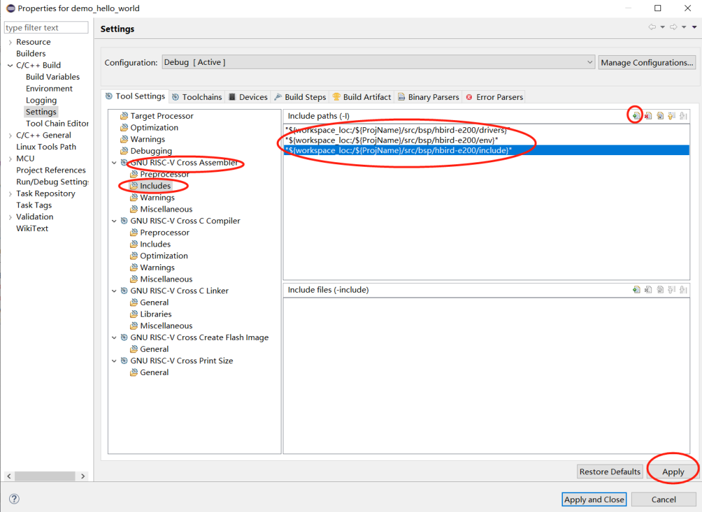Expand the Validation category
The width and height of the screenshot is (702, 512).
coord(10,217)
